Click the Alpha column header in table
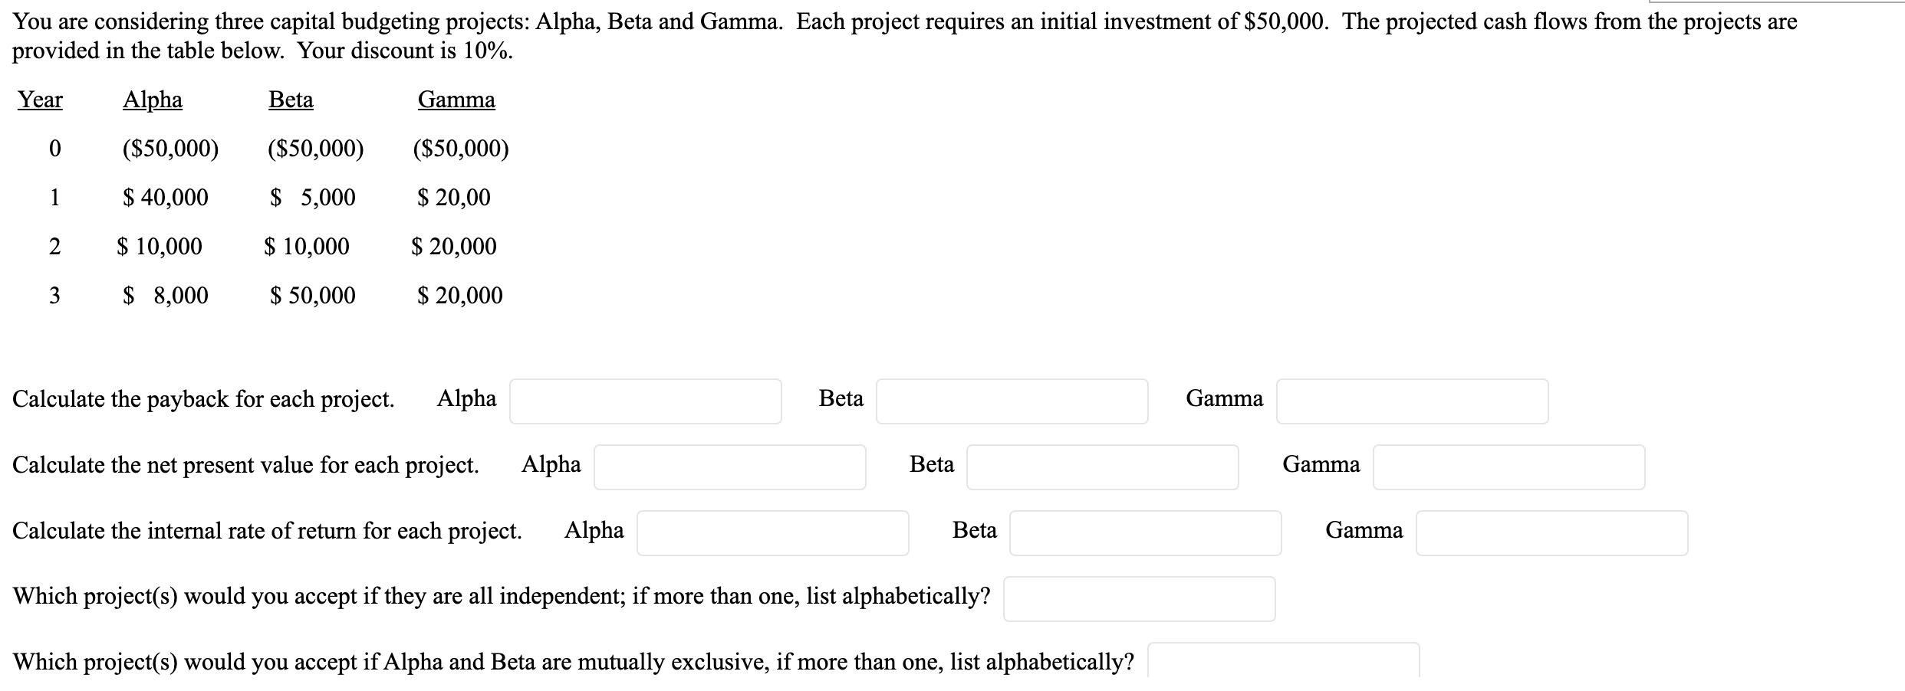This screenshot has height=691, width=1905. coord(153,100)
